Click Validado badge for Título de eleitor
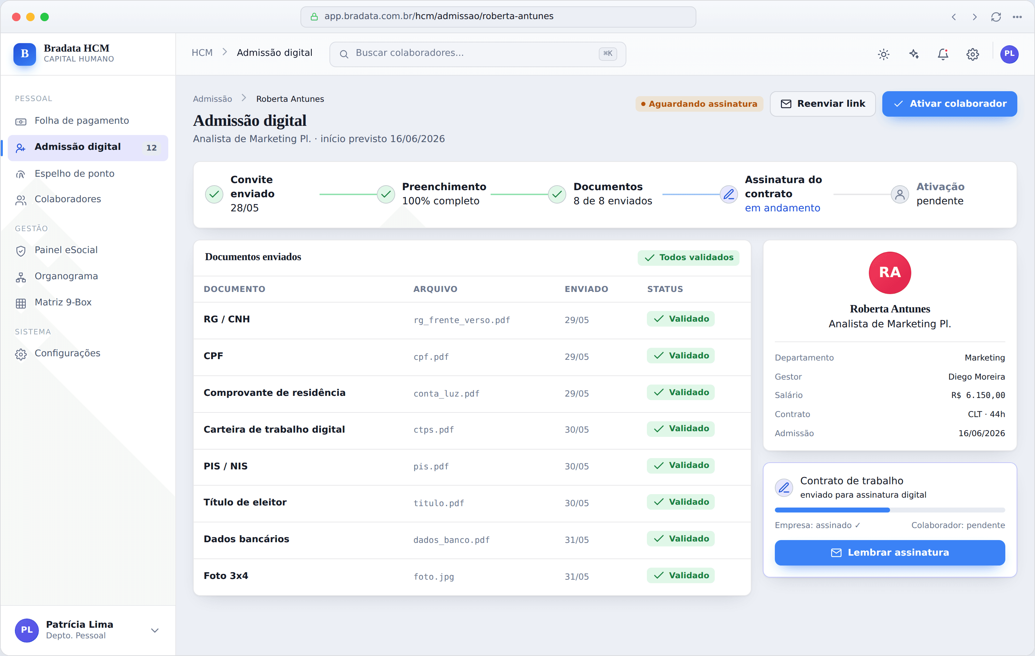Viewport: 1035px width, 656px height. click(680, 502)
